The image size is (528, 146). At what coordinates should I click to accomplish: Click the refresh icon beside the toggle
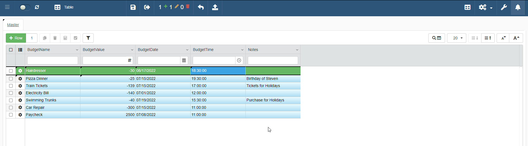[37, 7]
